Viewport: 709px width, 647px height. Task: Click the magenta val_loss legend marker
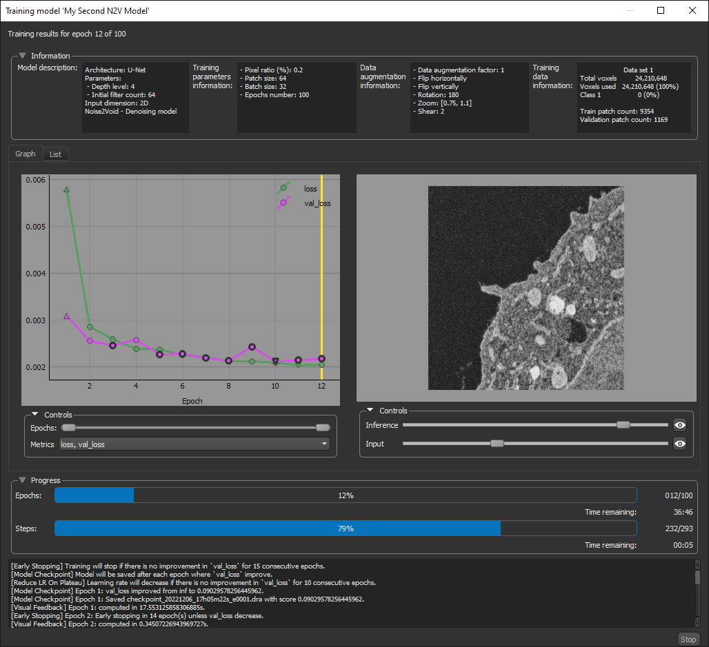[283, 202]
